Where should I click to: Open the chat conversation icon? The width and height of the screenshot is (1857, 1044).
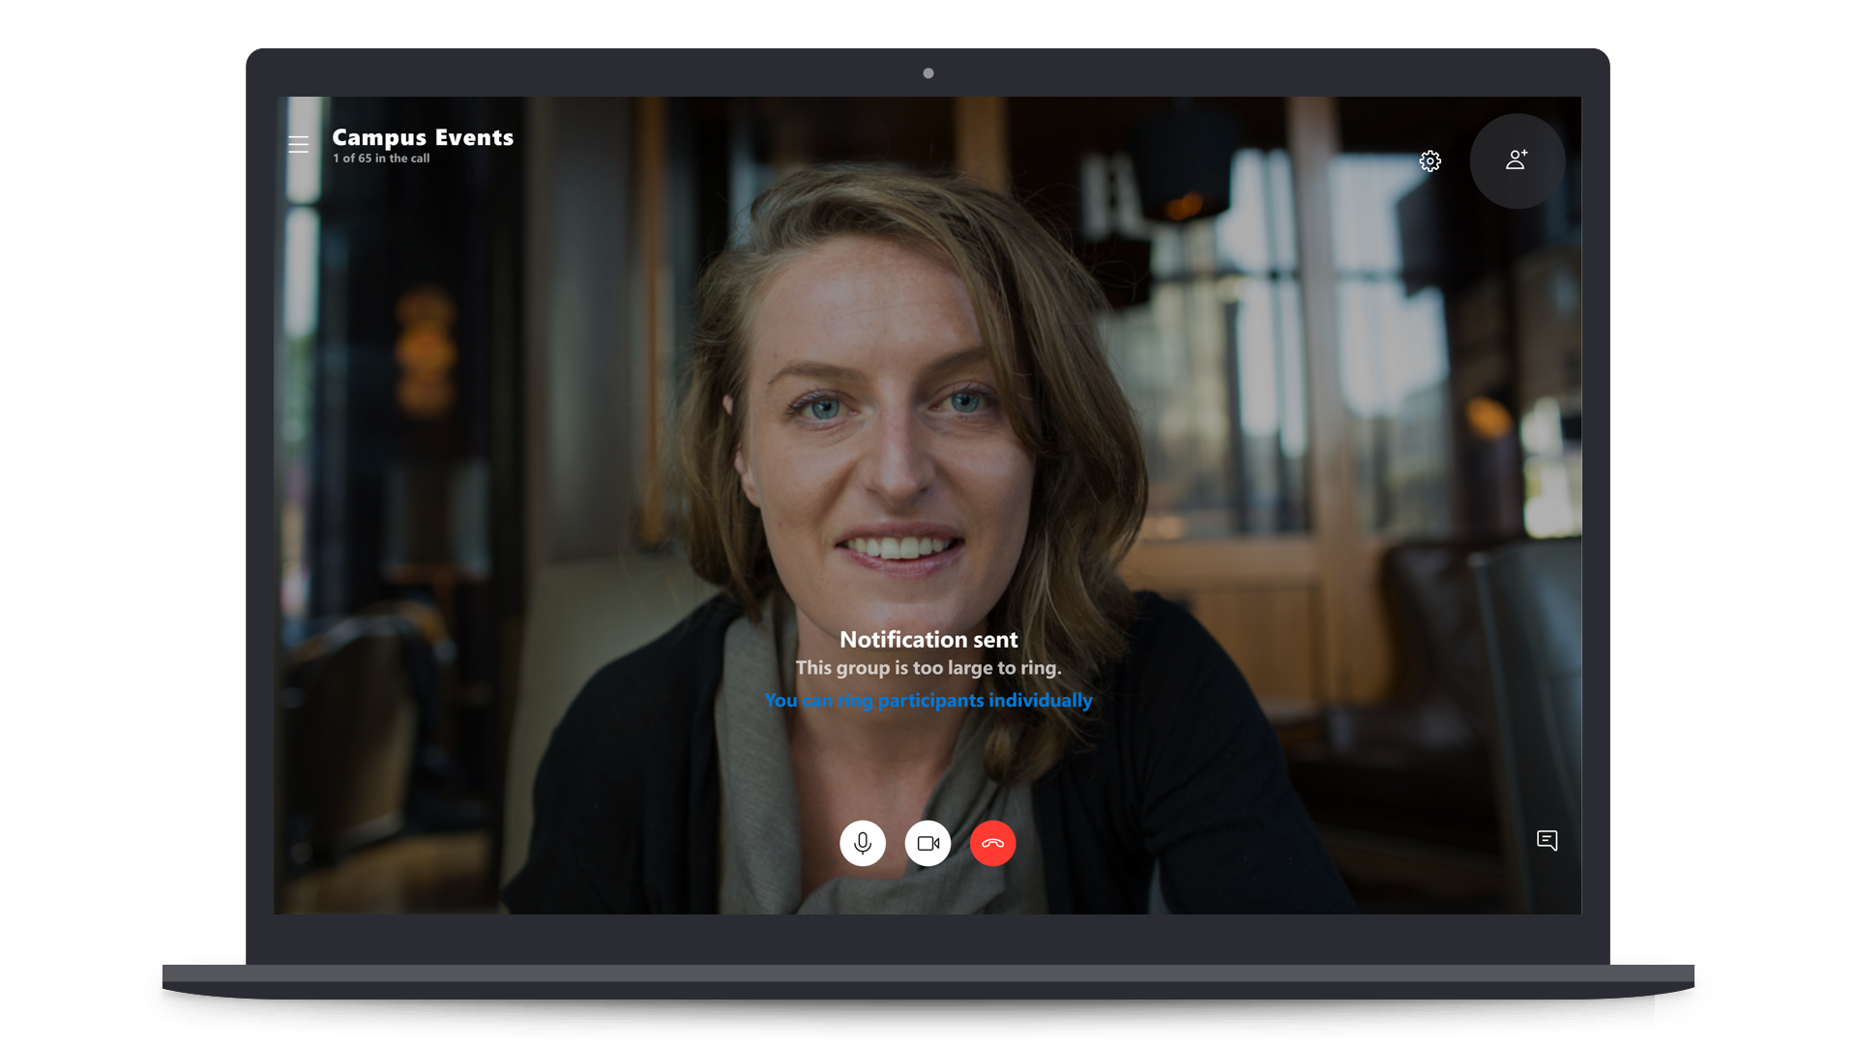1547,840
